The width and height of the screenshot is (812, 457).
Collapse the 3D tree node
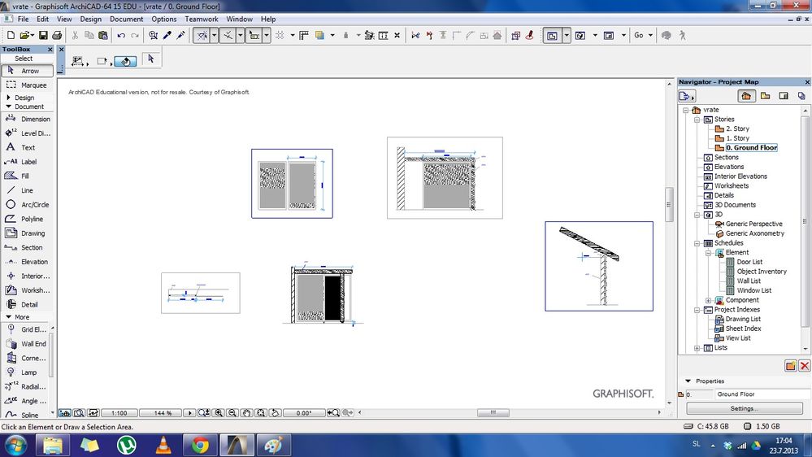(697, 215)
